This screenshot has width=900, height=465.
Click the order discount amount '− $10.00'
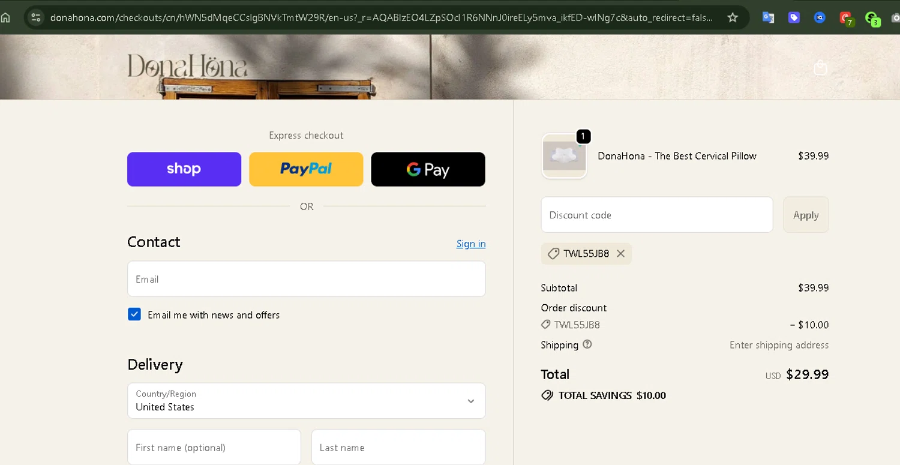pos(809,325)
